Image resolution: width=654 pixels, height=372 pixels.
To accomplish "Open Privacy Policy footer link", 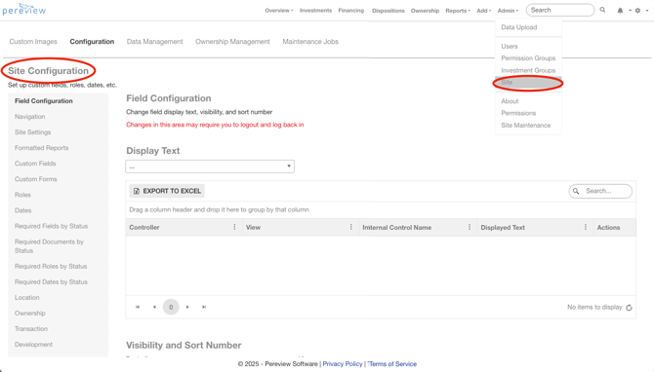I will click(343, 364).
